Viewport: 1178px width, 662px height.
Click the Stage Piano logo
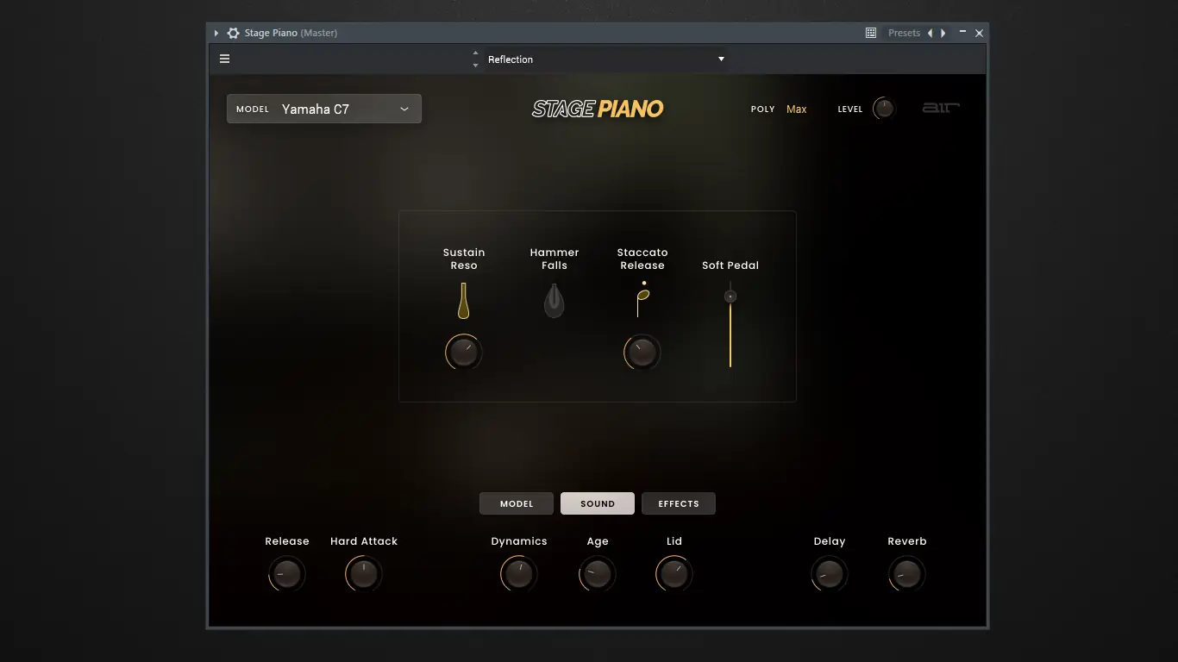point(598,109)
